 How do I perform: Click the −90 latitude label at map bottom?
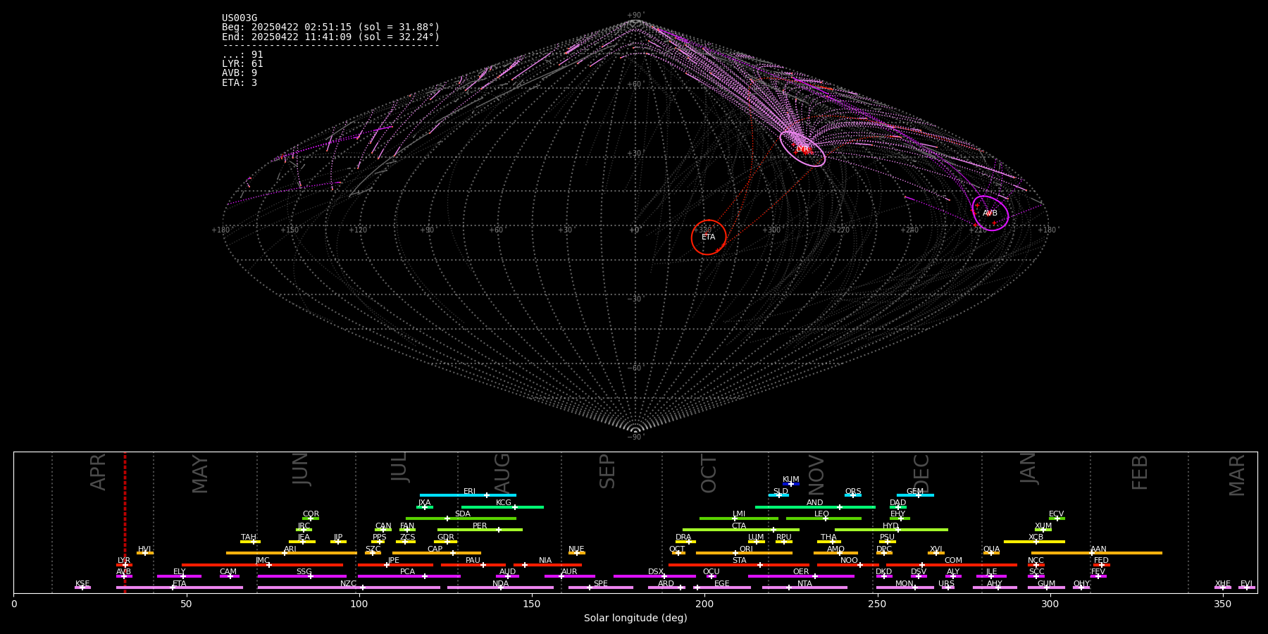(635, 437)
